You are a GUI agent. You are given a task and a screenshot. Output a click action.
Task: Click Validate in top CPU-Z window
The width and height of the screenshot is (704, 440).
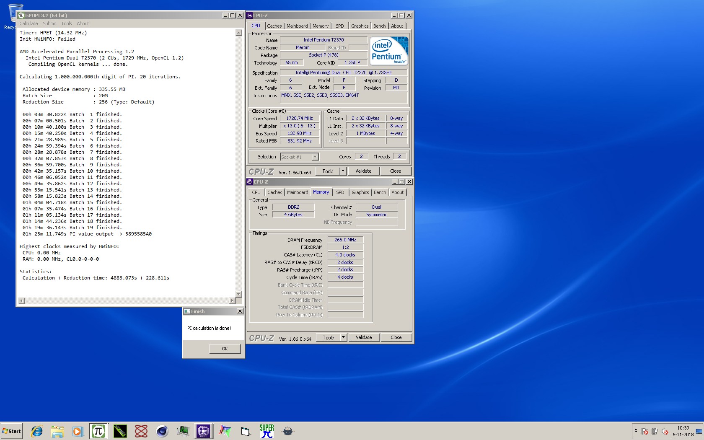(x=363, y=171)
